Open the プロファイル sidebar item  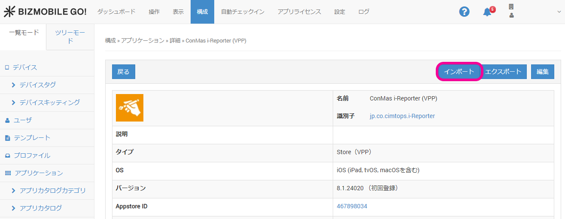click(32, 155)
